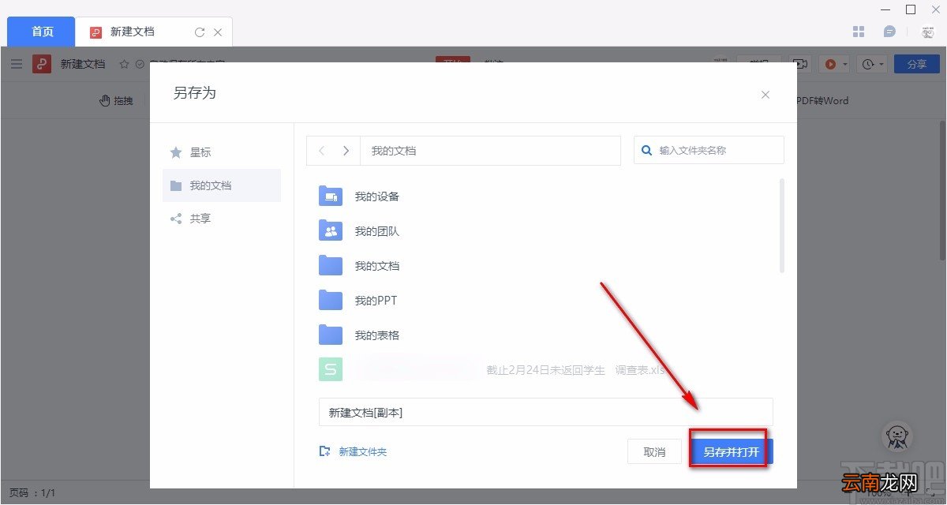Viewport: 947px width, 505px height.
Task: Close the 另存为 dialog with the X
Action: click(765, 95)
